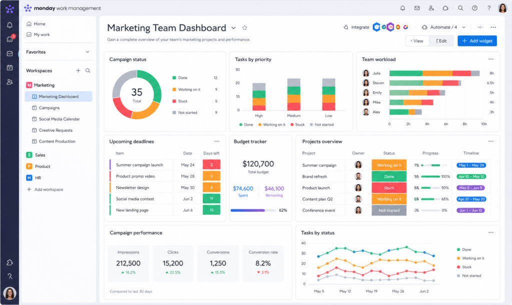The width and height of the screenshot is (512, 305).
Task: Click the top bar notifications bell
Action: point(402,8)
